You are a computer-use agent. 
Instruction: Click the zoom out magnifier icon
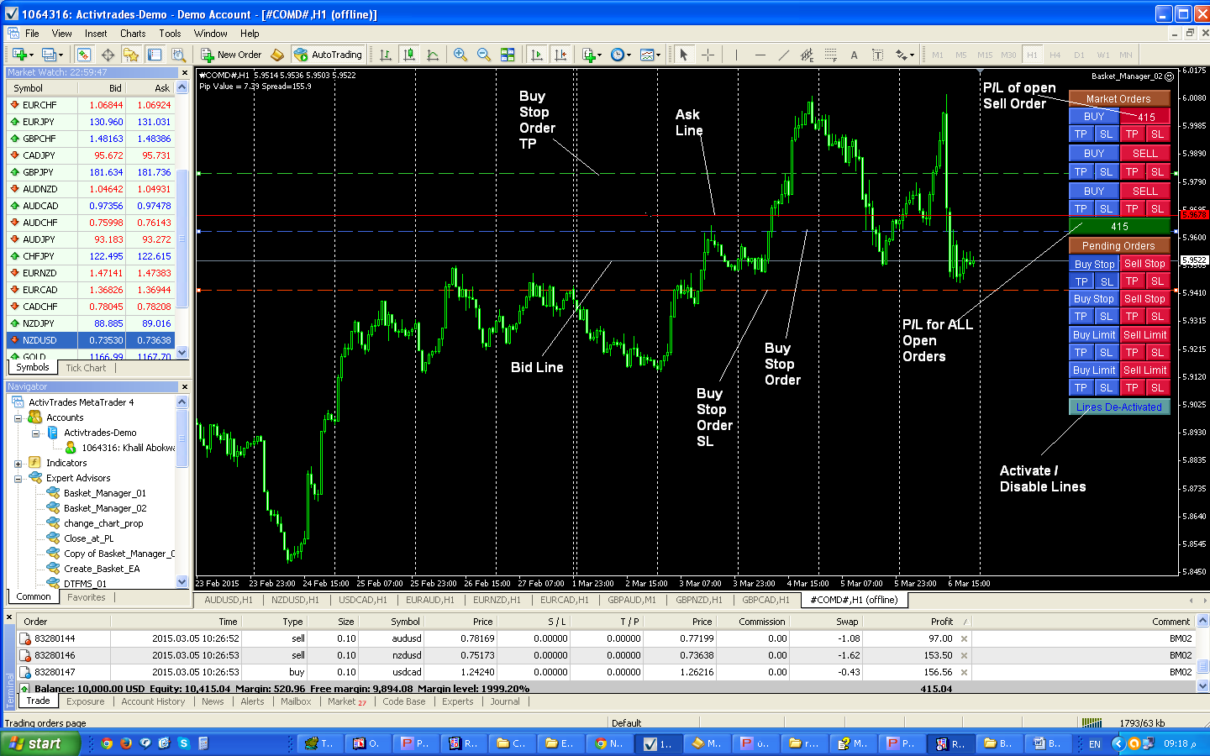point(484,55)
